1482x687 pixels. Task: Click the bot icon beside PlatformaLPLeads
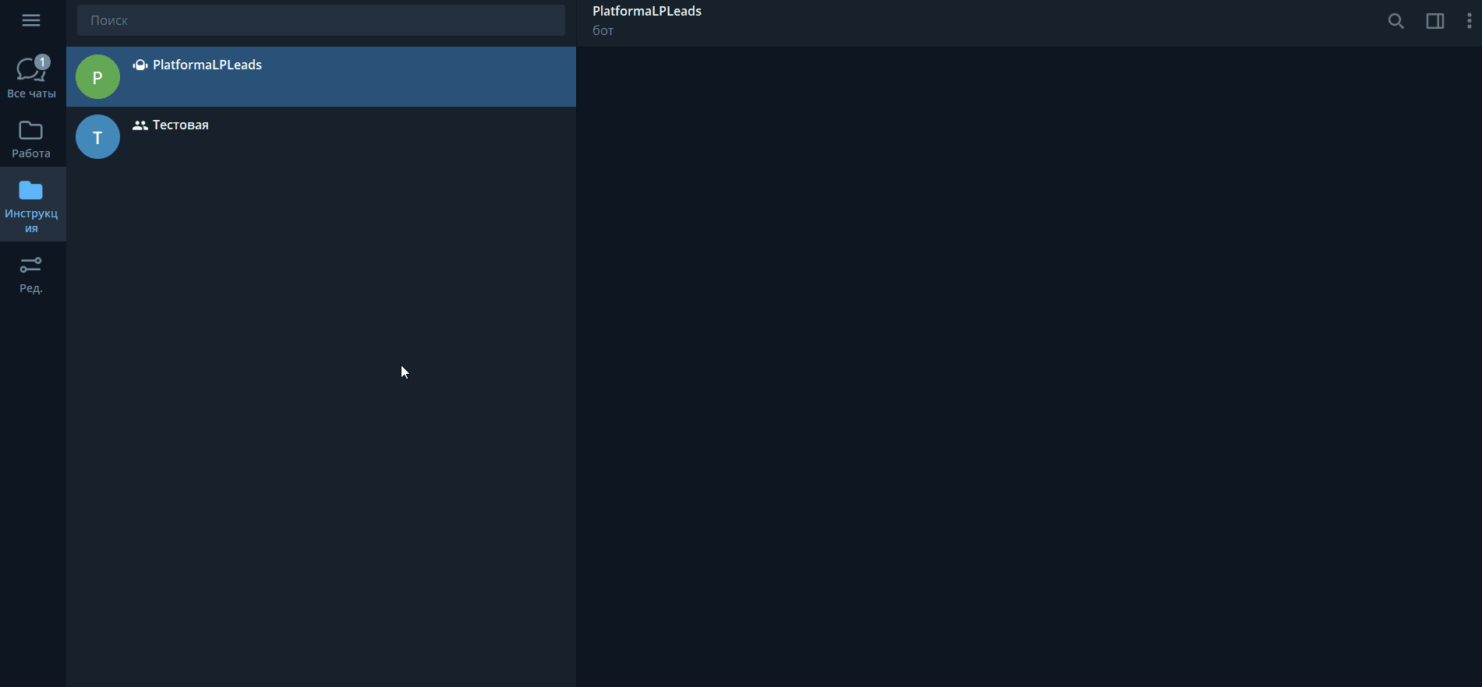pos(140,65)
